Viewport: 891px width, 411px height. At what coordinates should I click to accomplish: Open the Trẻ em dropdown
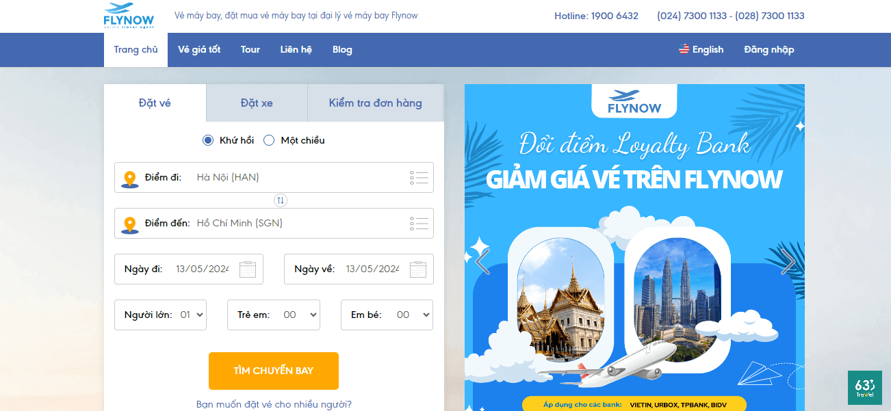304,315
